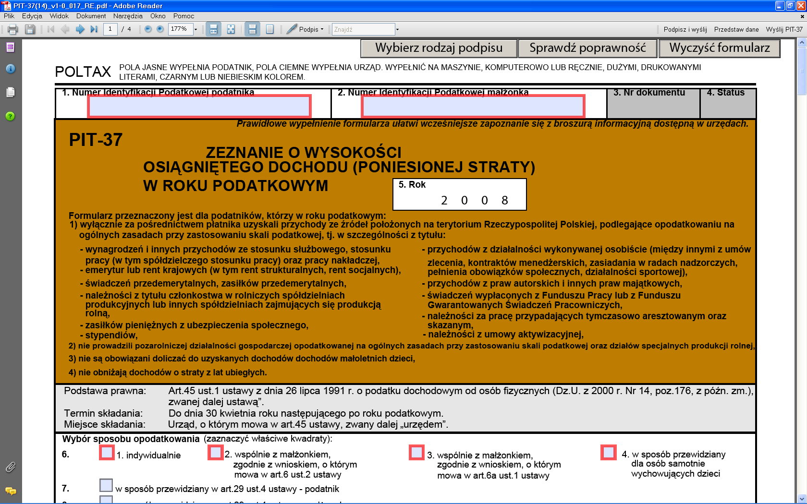
Task: Click the zoom in (plus) icon
Action: coord(160,29)
